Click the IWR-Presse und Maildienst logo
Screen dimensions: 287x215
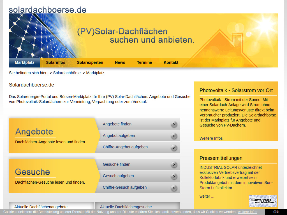[263, 201]
